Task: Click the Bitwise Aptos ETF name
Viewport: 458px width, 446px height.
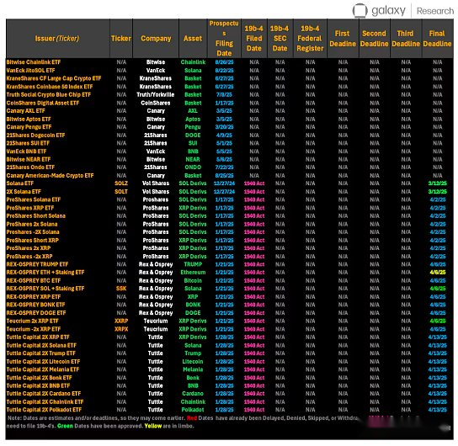Action: tap(29, 119)
